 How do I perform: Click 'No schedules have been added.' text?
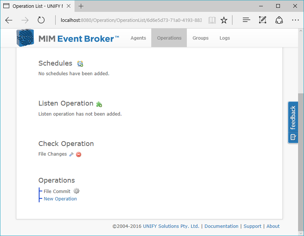(x=74, y=74)
